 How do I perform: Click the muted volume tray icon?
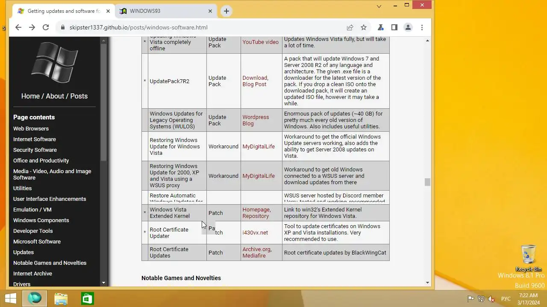click(491, 299)
